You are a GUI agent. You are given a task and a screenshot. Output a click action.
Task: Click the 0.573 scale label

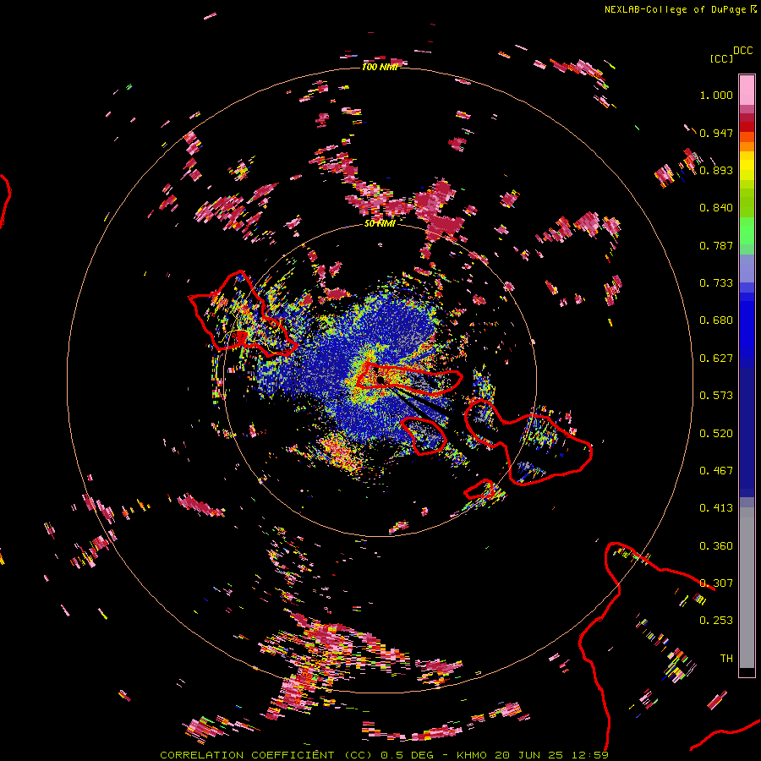pos(716,396)
